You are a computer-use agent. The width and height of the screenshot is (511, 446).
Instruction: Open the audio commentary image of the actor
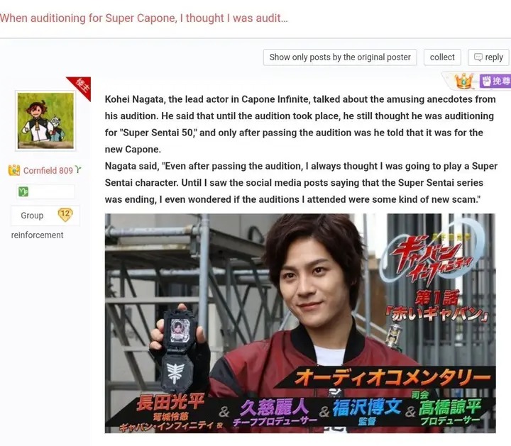(x=300, y=323)
